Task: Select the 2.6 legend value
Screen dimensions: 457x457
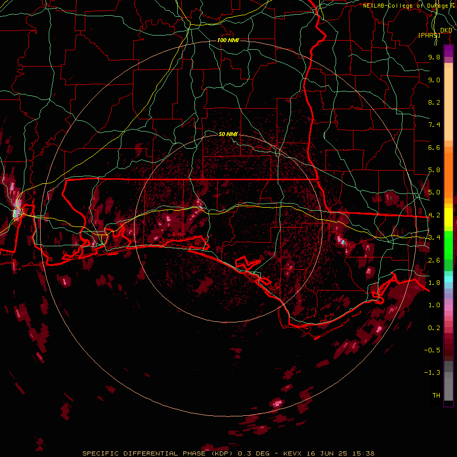Action: click(434, 260)
